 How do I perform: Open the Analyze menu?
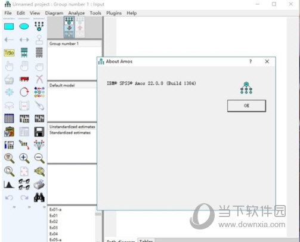76,13
